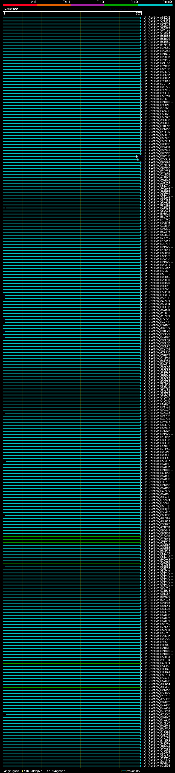Click the green ~80% identity legend segment
The image size is (175, 773).
click(x=121, y=5)
